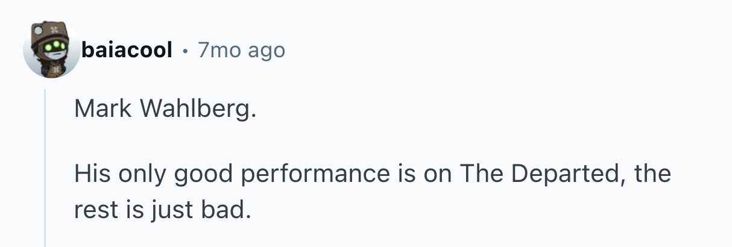Click the "7mo ago" comment timestamp
The height and width of the screenshot is (247, 732).
(241, 50)
